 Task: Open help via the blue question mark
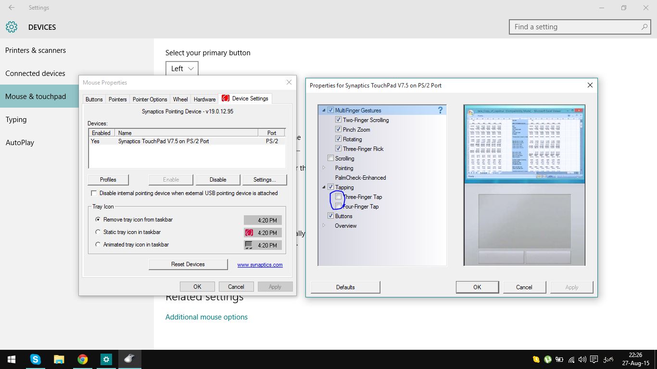[440, 111]
